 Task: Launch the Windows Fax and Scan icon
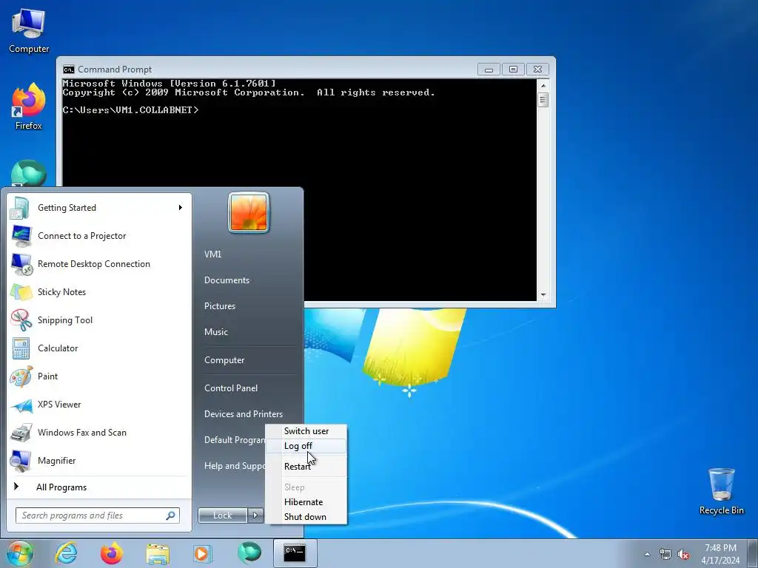pos(21,432)
